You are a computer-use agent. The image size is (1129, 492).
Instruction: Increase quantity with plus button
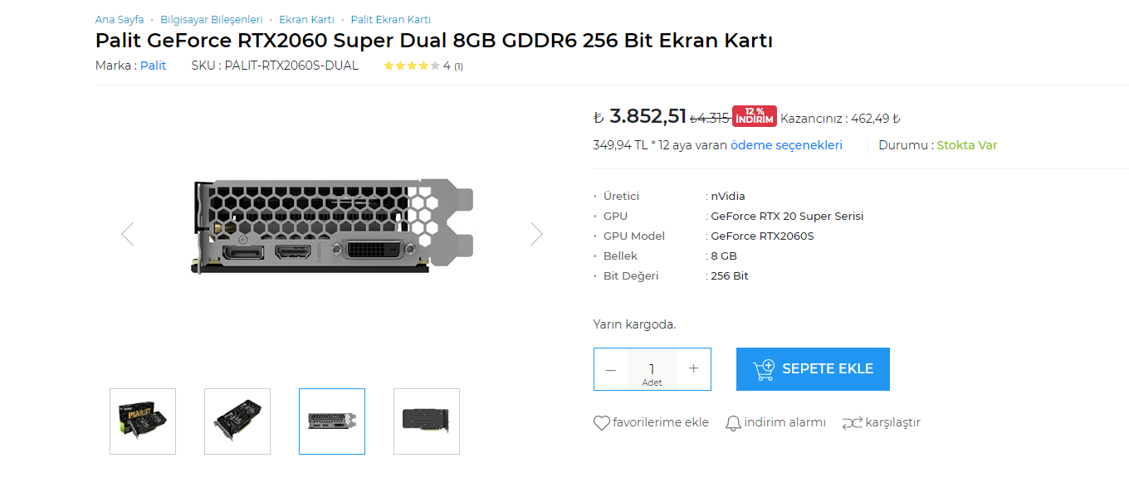[694, 369]
